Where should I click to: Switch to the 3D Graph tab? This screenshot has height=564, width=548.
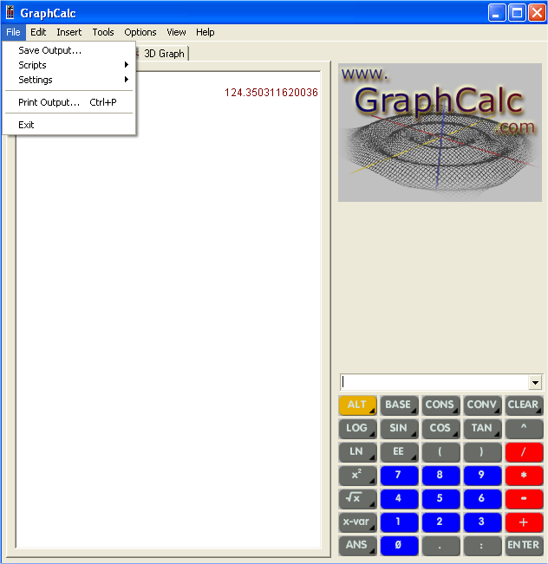coord(164,54)
